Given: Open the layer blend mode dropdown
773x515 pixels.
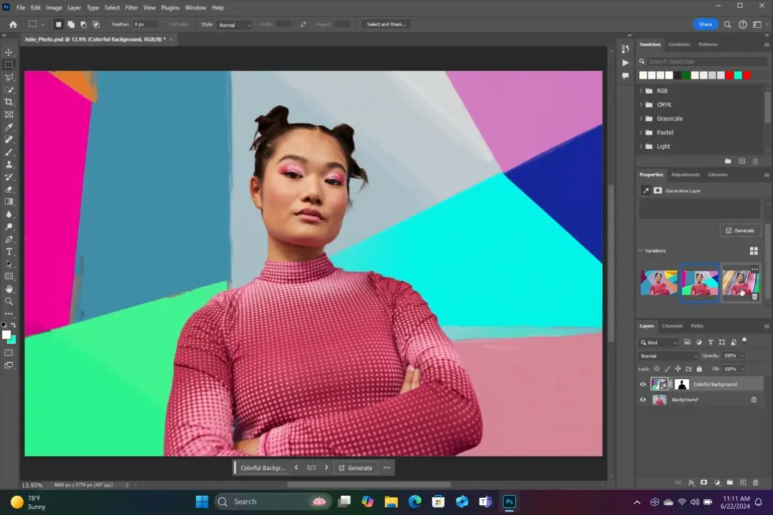Looking at the screenshot, I should pos(668,355).
